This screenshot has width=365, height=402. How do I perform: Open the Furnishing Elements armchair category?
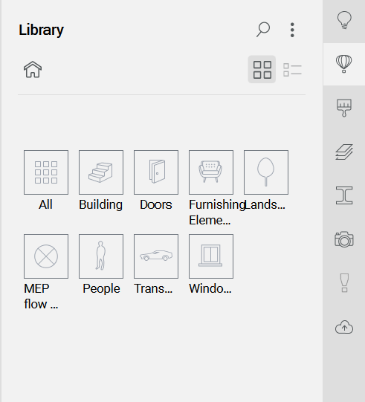coord(211,172)
